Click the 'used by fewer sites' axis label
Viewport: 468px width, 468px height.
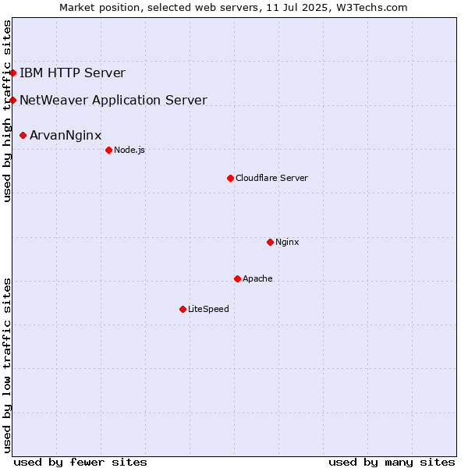pos(80,463)
